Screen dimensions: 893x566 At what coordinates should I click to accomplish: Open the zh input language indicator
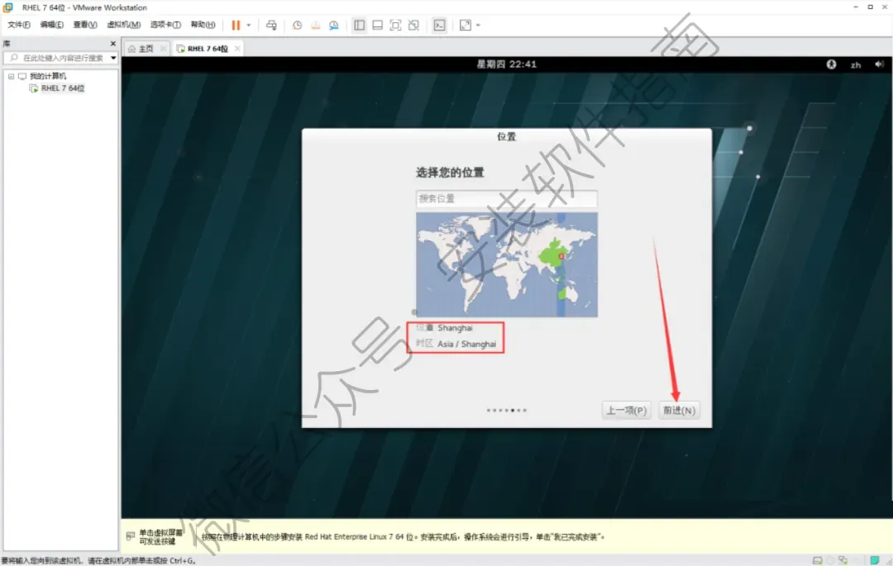(856, 64)
